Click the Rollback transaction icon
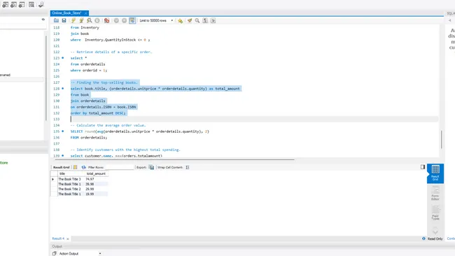The height and width of the screenshot is (256, 455). [x=124, y=20]
